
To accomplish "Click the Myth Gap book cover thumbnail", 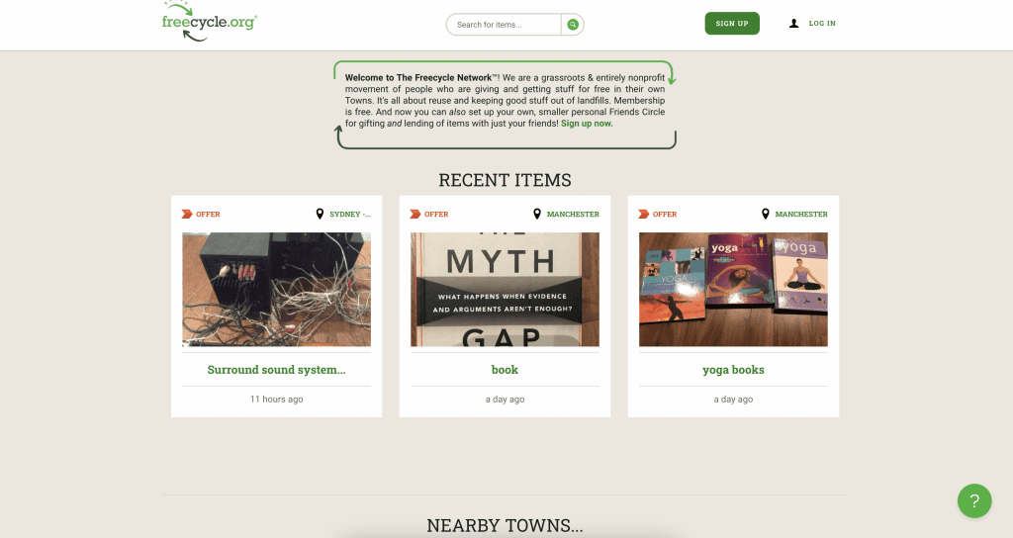I will coord(505,290).
